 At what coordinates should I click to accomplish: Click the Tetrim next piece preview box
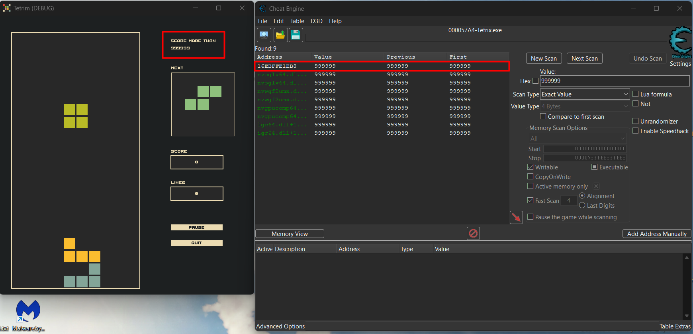click(203, 104)
